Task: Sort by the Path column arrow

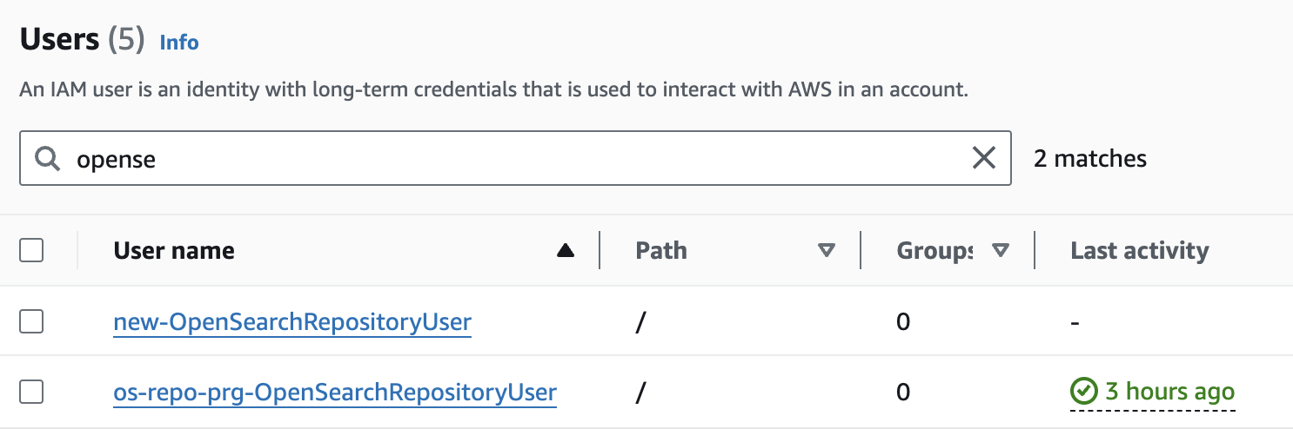Action: [827, 251]
